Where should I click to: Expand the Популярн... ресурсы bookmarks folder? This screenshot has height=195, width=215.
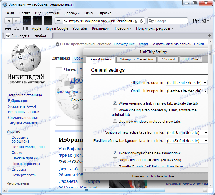155,28
